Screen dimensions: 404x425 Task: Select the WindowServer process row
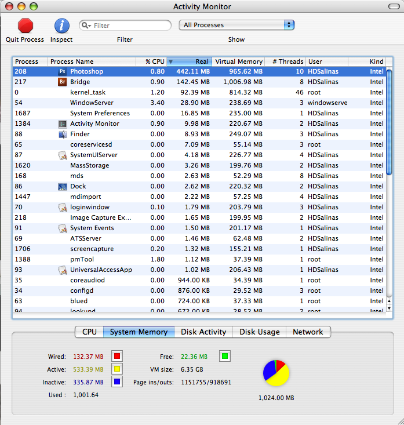click(199, 103)
